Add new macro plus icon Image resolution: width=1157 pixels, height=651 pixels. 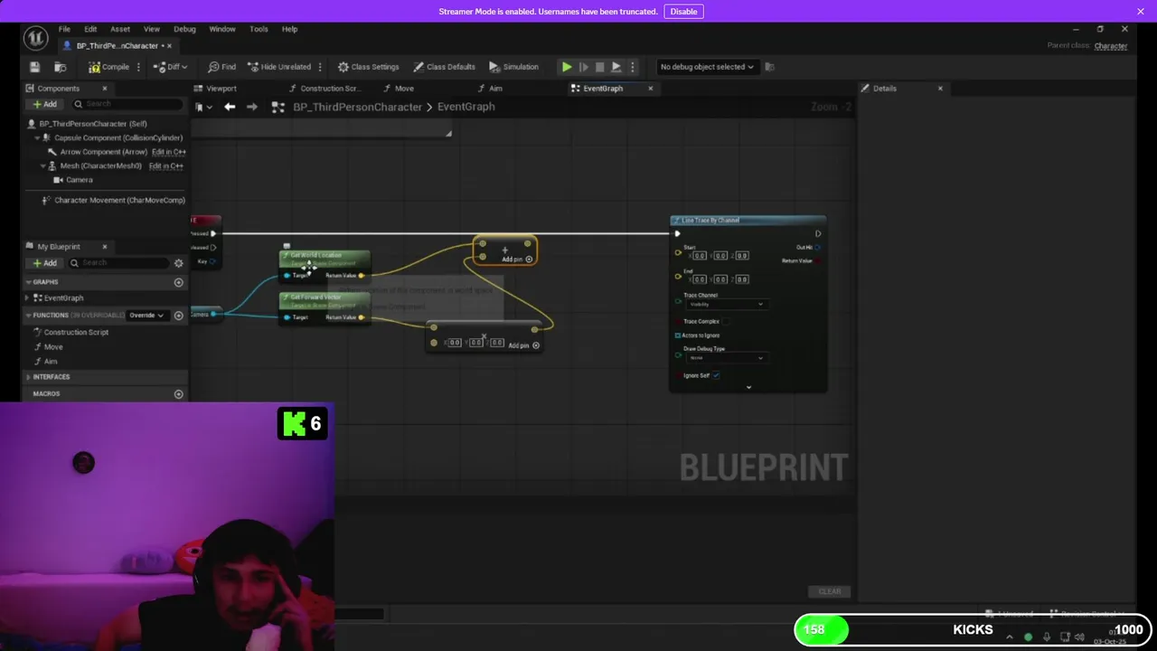(x=178, y=394)
